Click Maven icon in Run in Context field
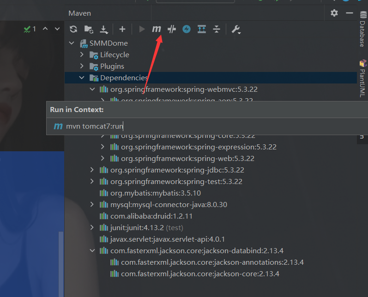 58,126
